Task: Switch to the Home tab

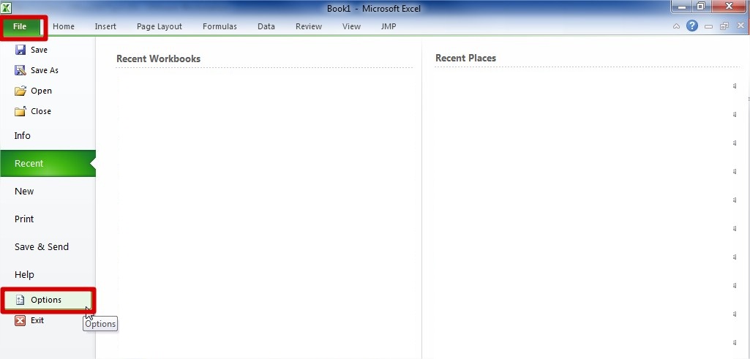Action: click(64, 27)
